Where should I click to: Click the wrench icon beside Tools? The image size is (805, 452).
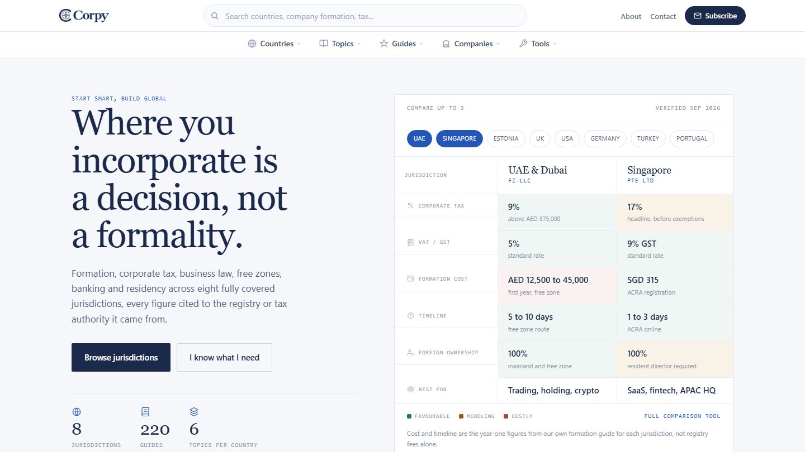523,44
